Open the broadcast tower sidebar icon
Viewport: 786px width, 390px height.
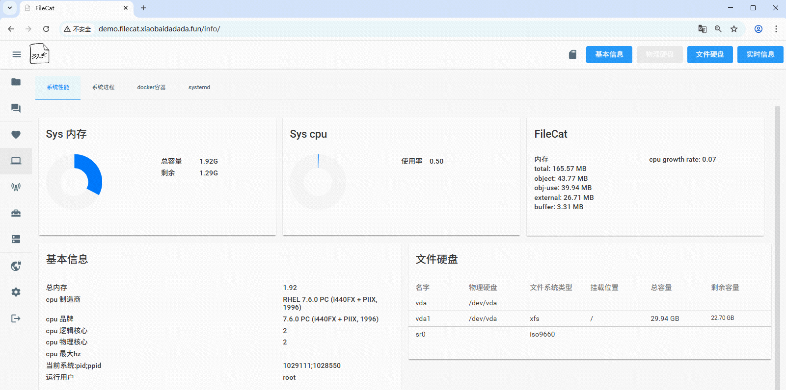point(16,187)
